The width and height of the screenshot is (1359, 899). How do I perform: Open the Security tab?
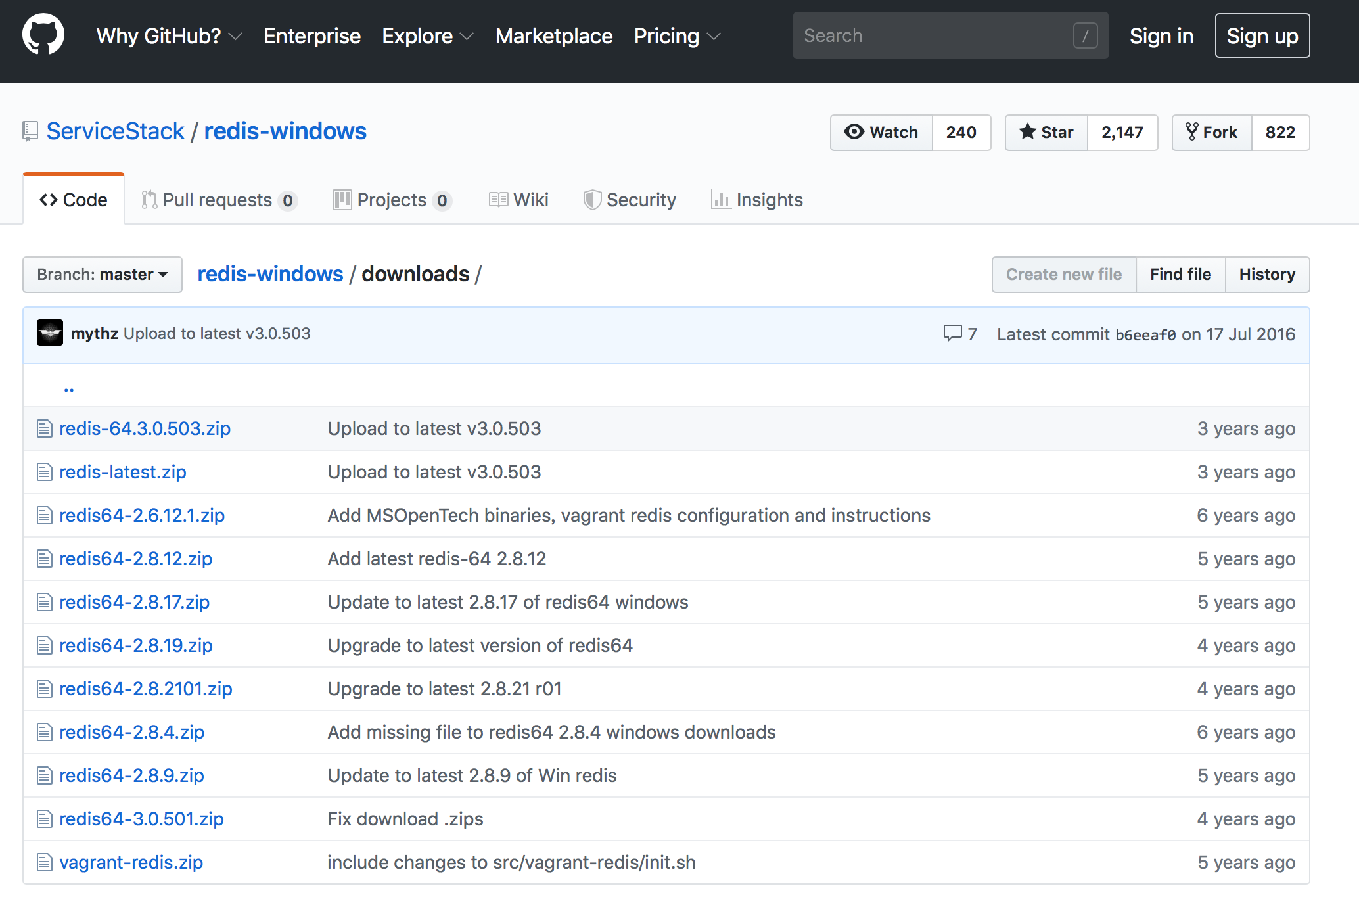pyautogui.click(x=630, y=200)
